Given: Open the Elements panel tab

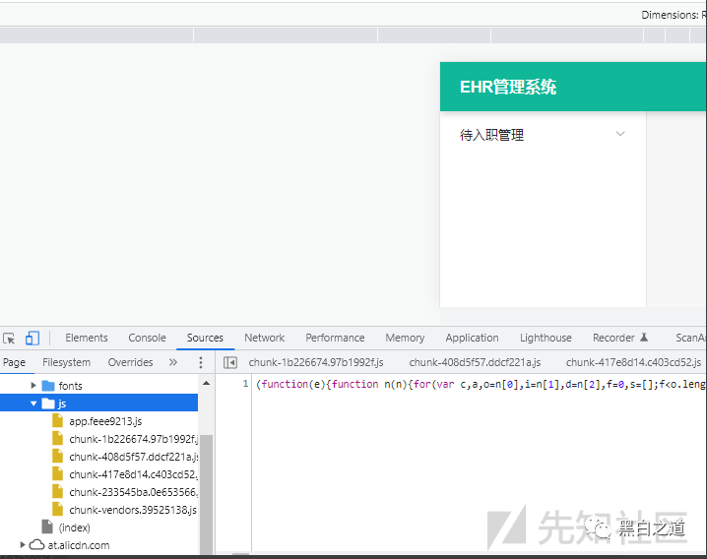Looking at the screenshot, I should (86, 339).
